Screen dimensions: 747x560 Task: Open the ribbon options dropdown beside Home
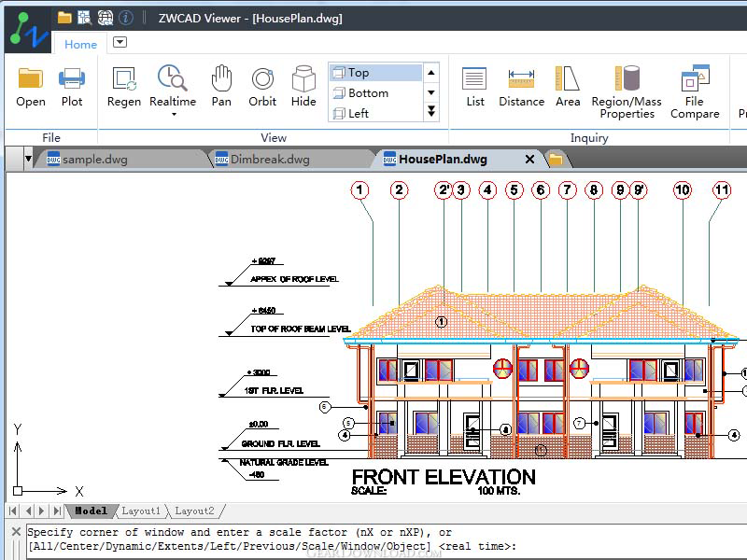coord(120,42)
